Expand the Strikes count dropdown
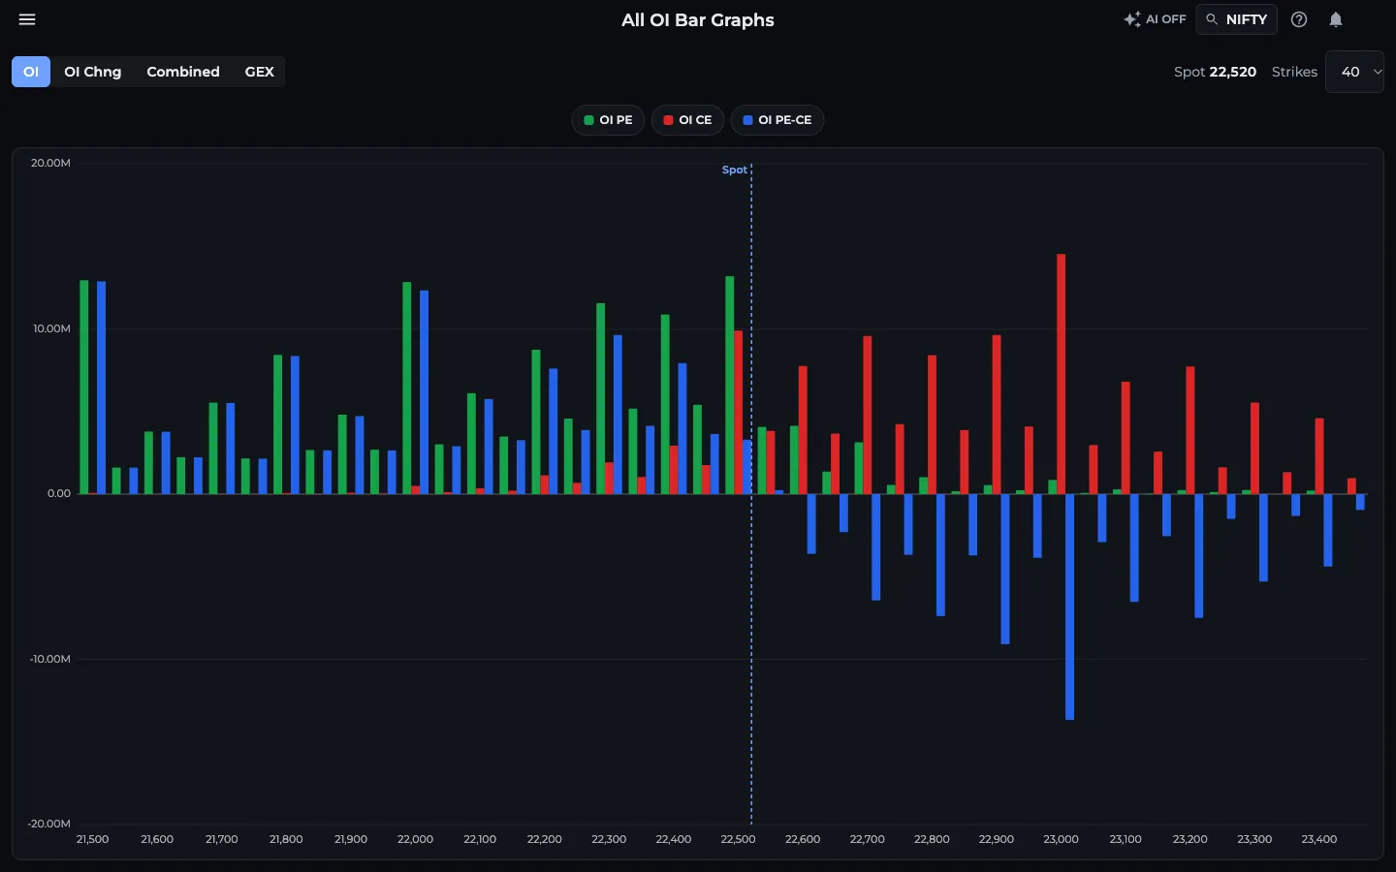The height and width of the screenshot is (872, 1396). [x=1354, y=72]
